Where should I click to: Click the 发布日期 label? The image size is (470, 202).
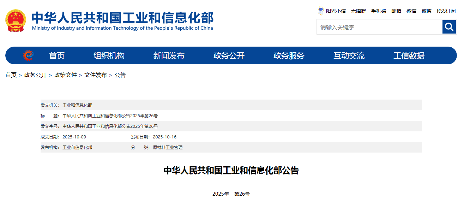click(x=140, y=137)
